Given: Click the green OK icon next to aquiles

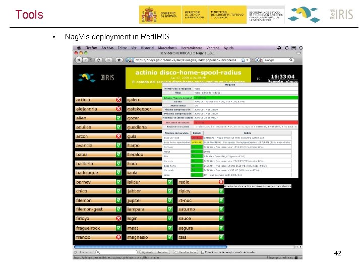Looking at the screenshot, I should click(118, 127).
